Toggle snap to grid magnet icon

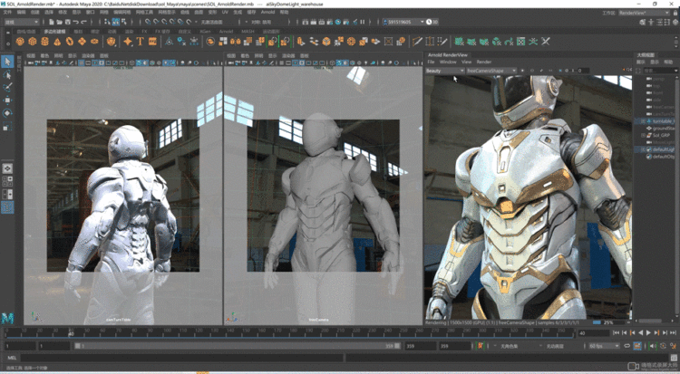(x=148, y=22)
